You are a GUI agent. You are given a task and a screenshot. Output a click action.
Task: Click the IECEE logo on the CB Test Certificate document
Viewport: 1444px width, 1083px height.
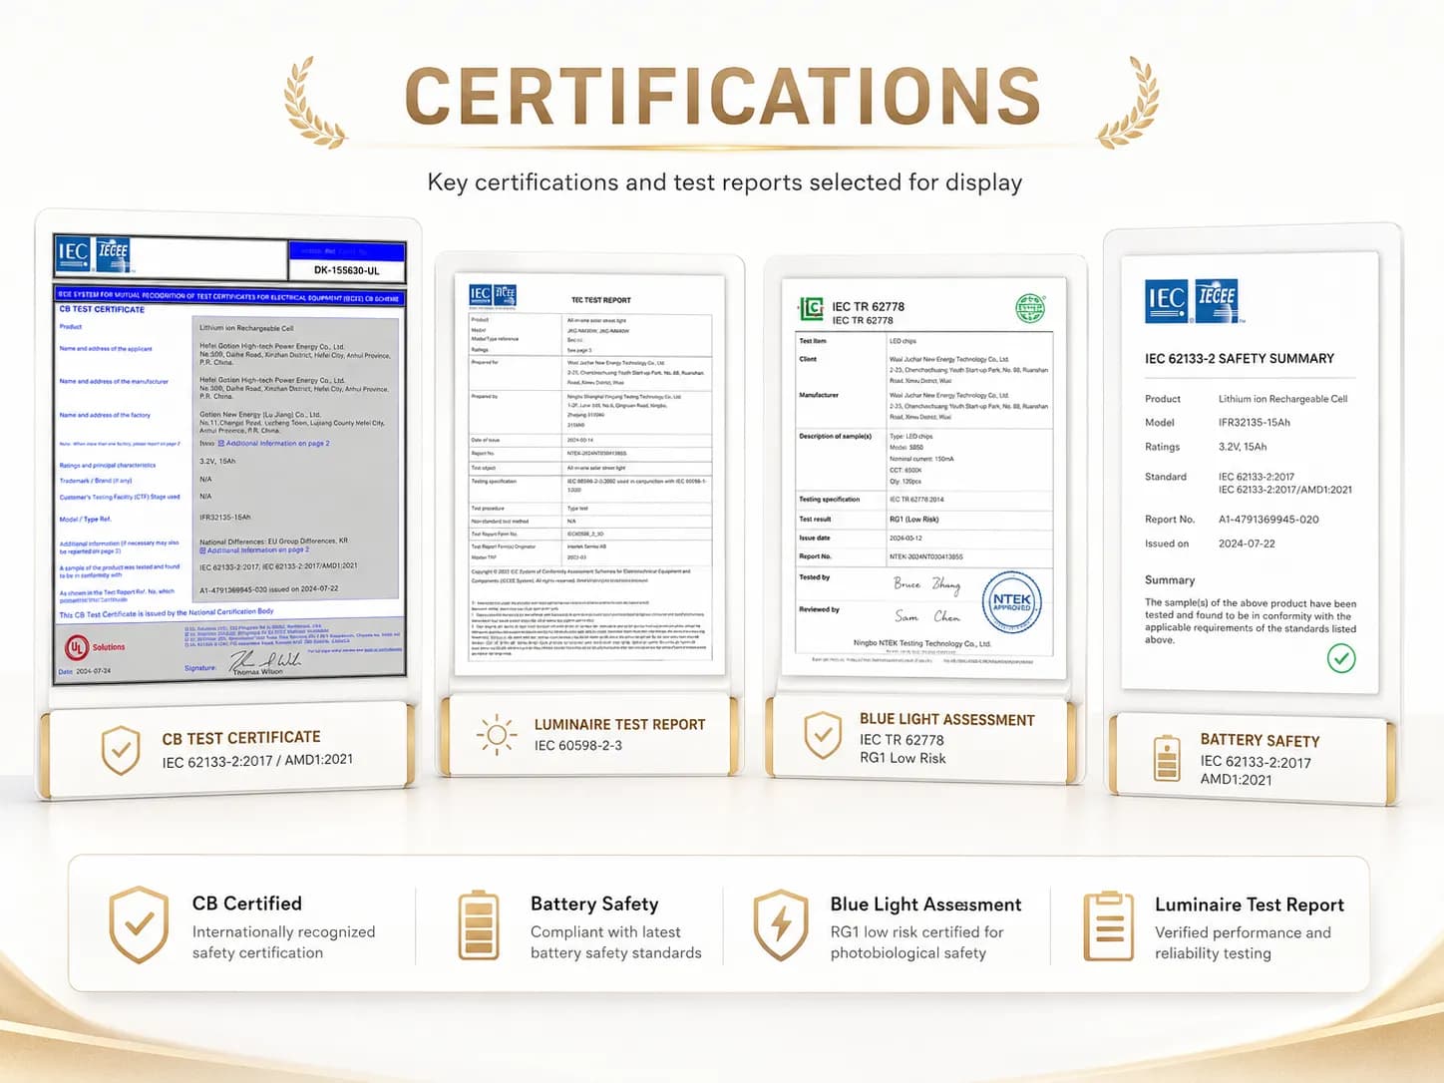tap(113, 252)
